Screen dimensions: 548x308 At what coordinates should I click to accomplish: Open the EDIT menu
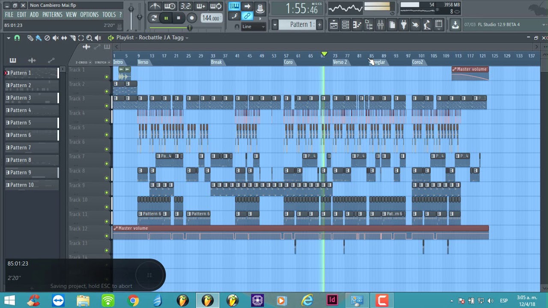(x=22, y=15)
